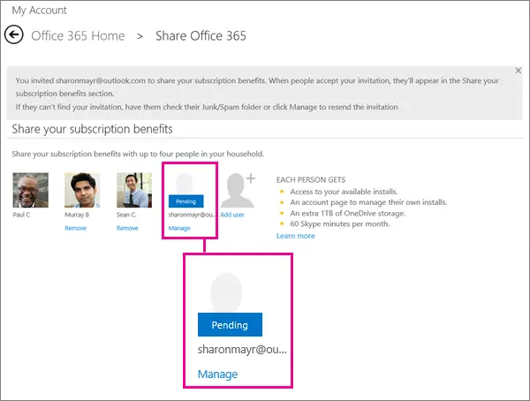Select Murray B's profile photo
Image resolution: width=530 pixels, height=401 pixels.
point(82,190)
